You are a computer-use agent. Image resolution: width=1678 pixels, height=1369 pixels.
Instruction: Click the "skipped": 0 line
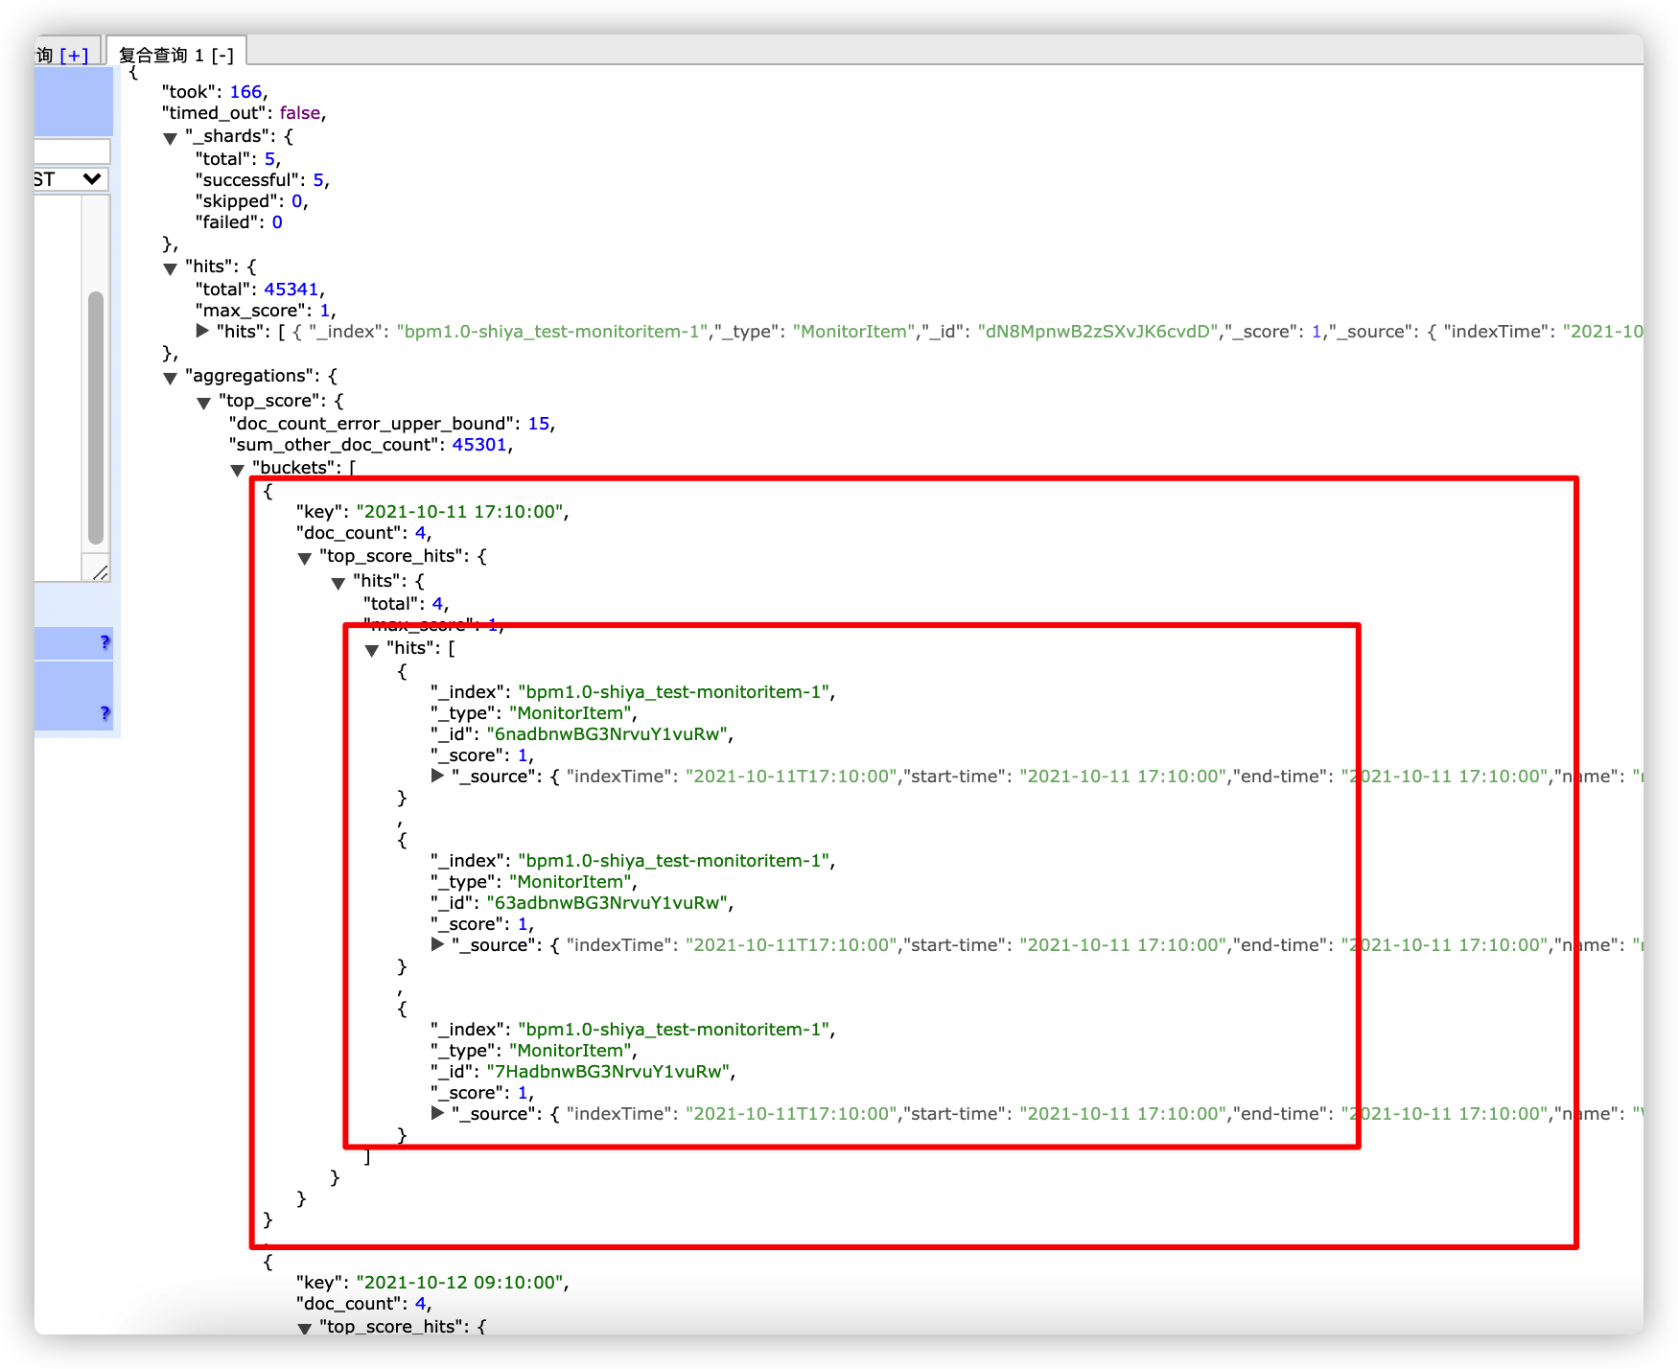click(251, 201)
